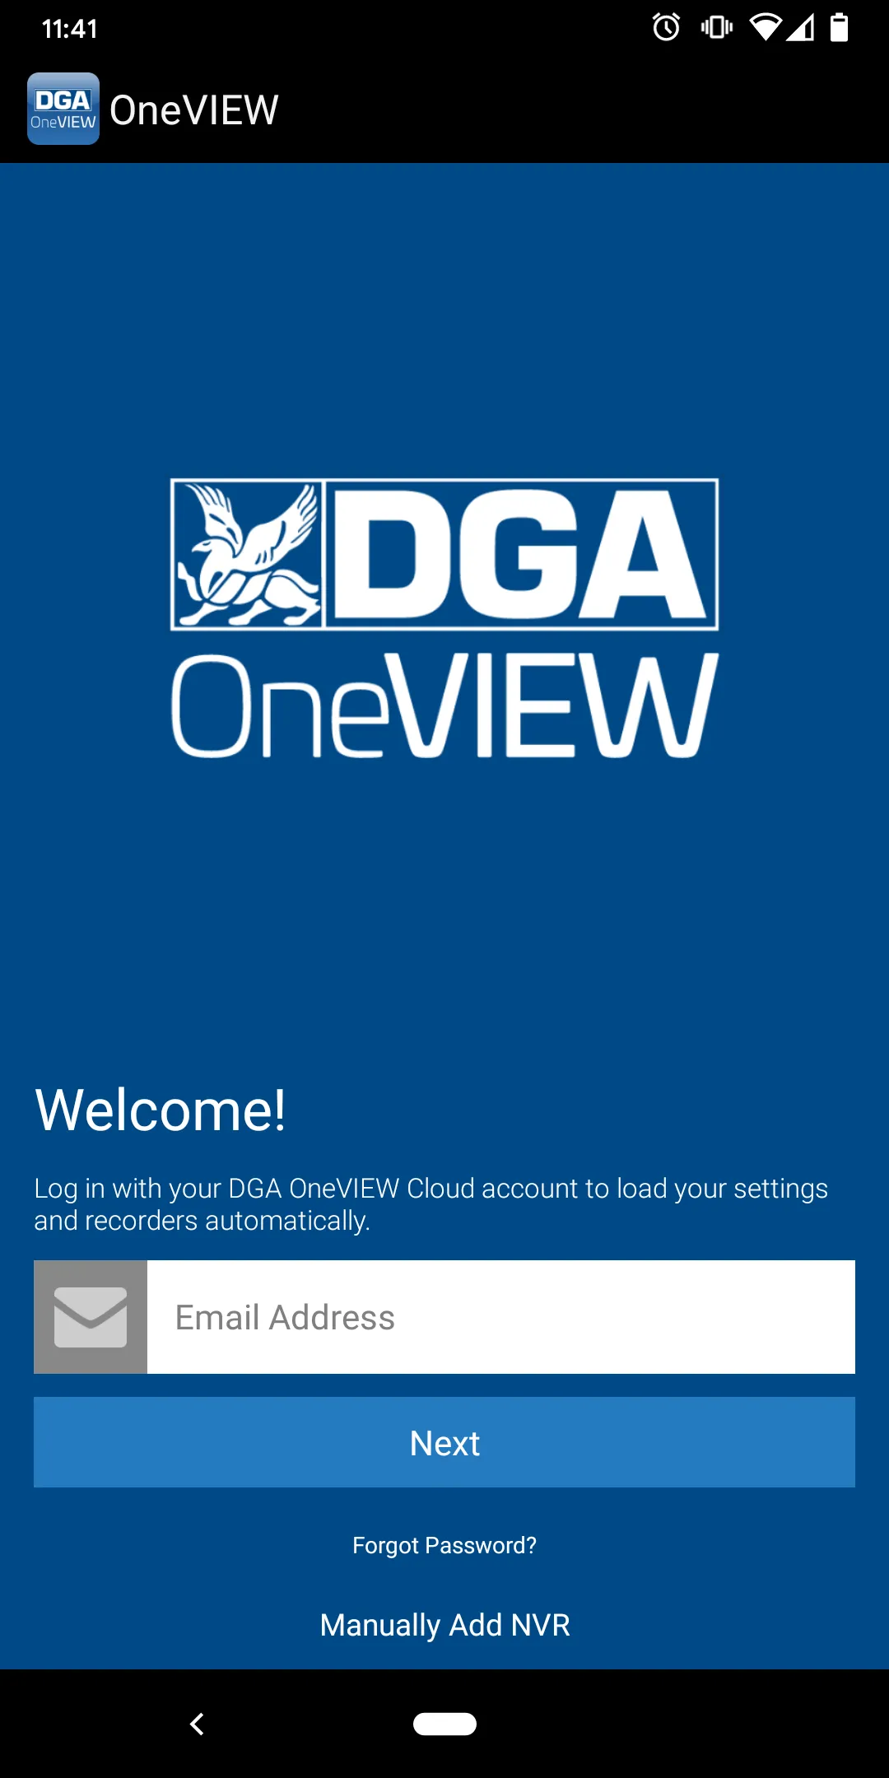Select Manually Add NVR
This screenshot has width=889, height=1778.
tap(444, 1625)
